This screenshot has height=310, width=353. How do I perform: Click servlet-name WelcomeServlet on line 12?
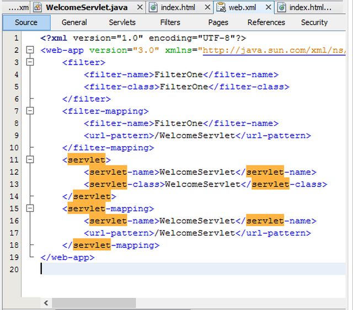click(x=197, y=172)
